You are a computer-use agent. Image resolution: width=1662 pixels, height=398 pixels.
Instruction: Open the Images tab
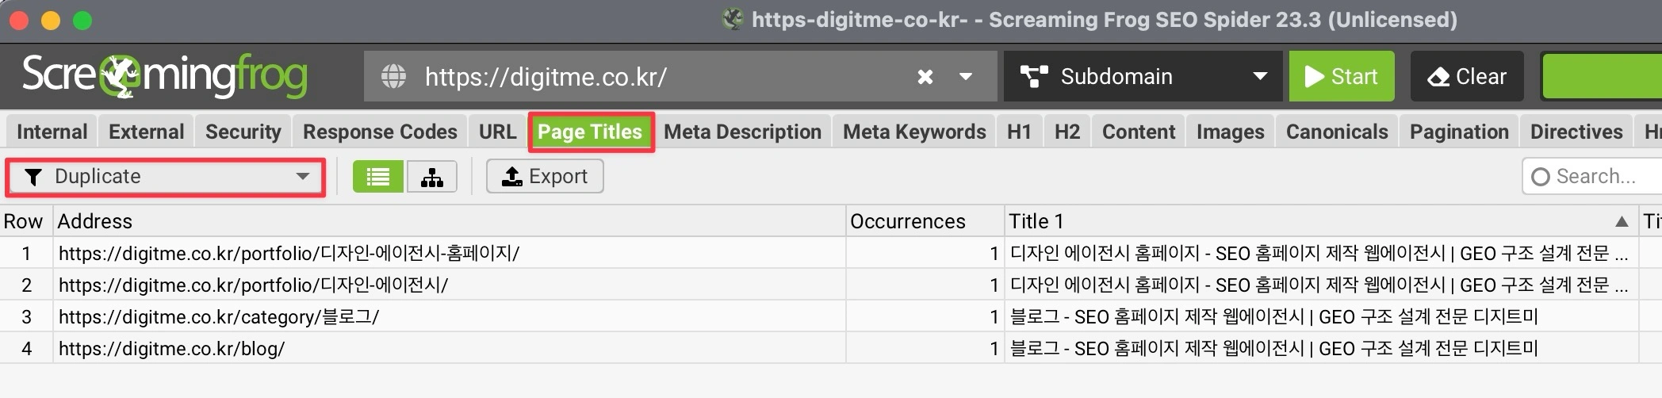tap(1230, 132)
